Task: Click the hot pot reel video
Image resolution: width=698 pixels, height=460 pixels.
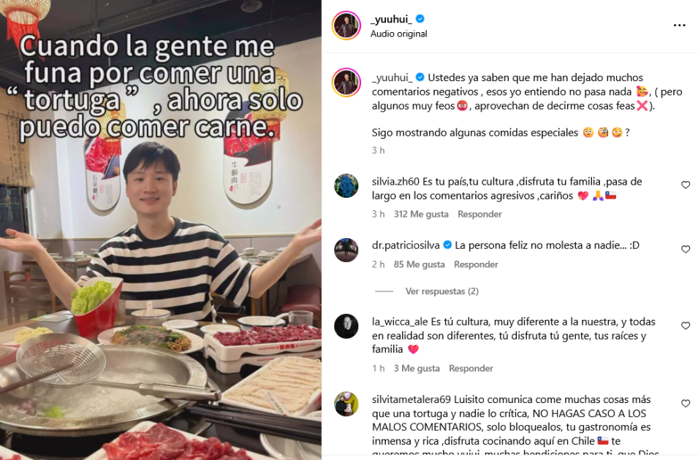Action: tap(161, 230)
